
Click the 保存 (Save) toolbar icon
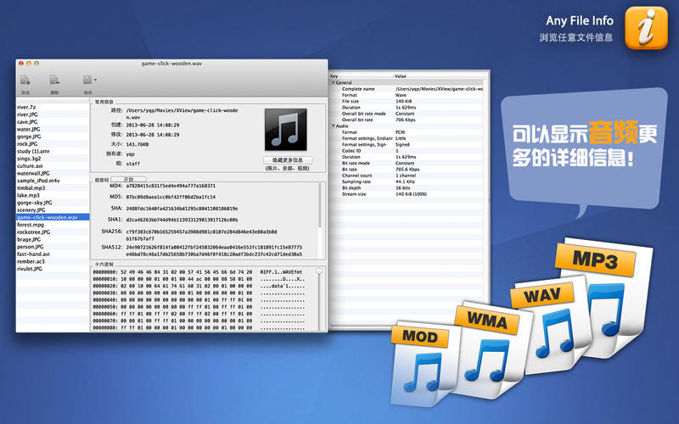(87, 80)
